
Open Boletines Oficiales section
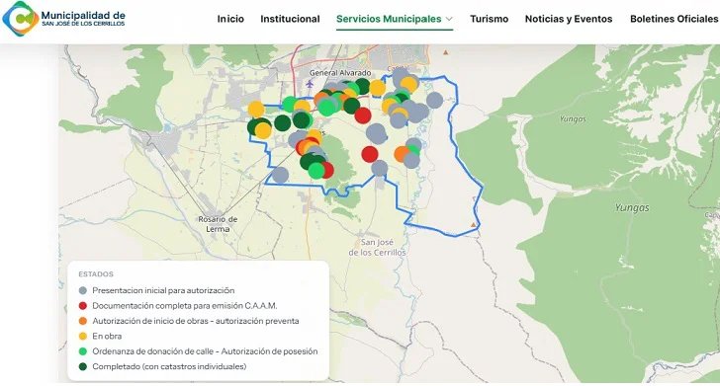pyautogui.click(x=674, y=19)
